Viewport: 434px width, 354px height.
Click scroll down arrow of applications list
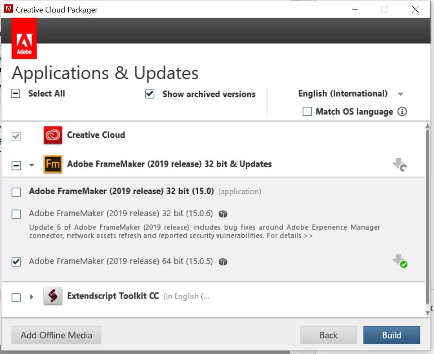[428, 313]
